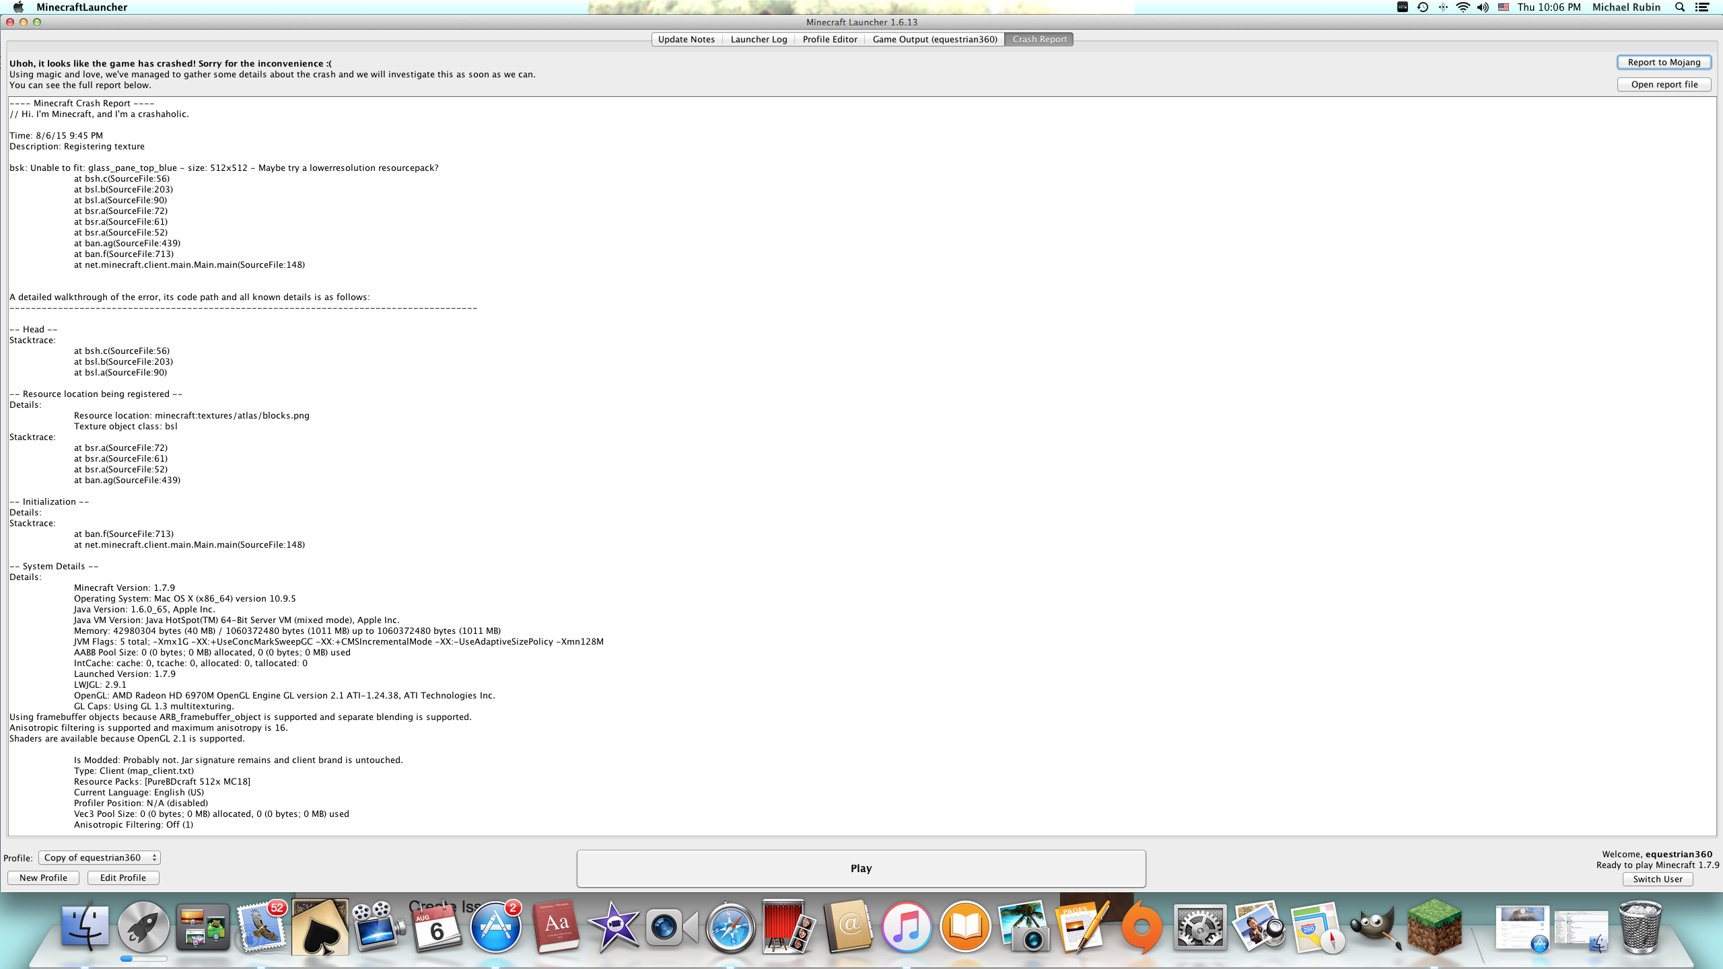Open Minecraft from the dock
The width and height of the screenshot is (1723, 969).
(x=1434, y=927)
